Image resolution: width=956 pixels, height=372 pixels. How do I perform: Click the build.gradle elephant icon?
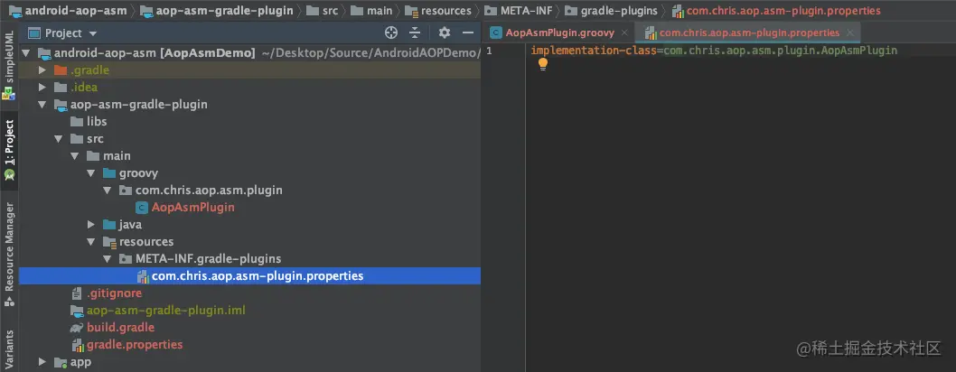(76, 328)
